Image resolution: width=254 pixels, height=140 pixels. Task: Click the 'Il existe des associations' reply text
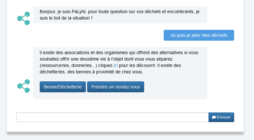(x=64, y=53)
